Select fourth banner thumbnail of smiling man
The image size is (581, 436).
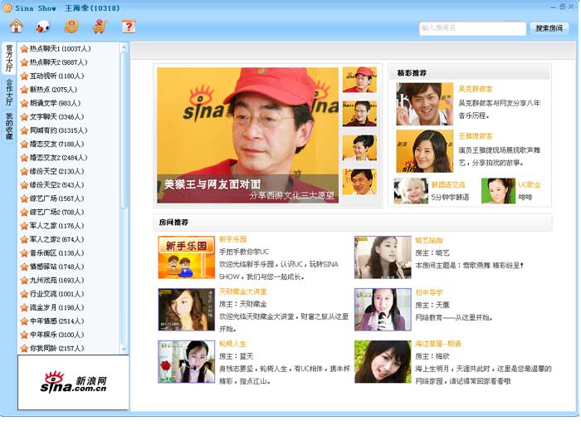coord(359,182)
